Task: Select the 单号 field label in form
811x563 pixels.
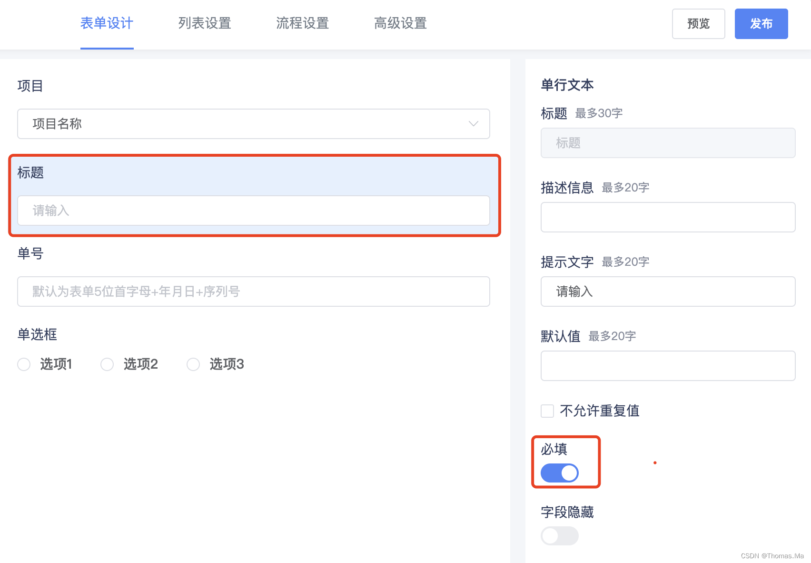Action: click(30, 253)
